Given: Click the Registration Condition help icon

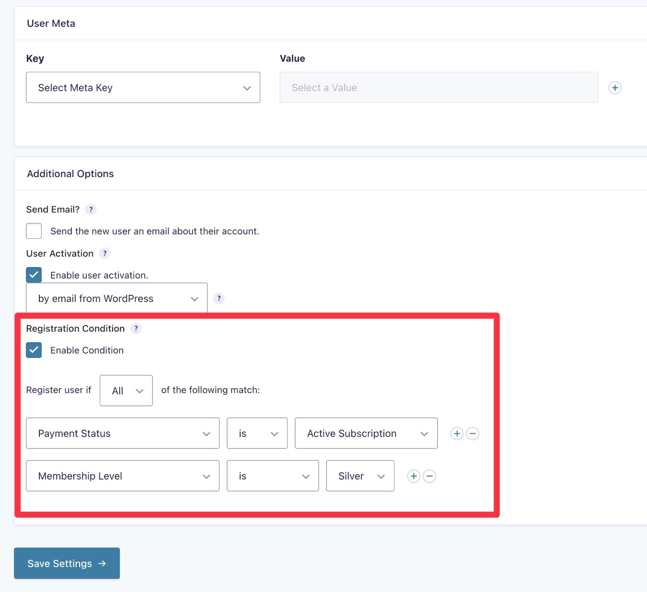Looking at the screenshot, I should [x=136, y=328].
